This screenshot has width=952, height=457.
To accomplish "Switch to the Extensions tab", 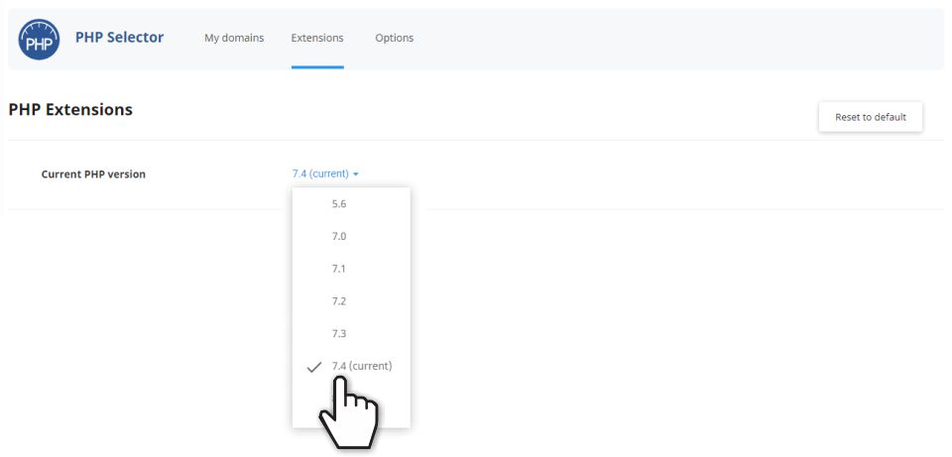I will (x=317, y=38).
